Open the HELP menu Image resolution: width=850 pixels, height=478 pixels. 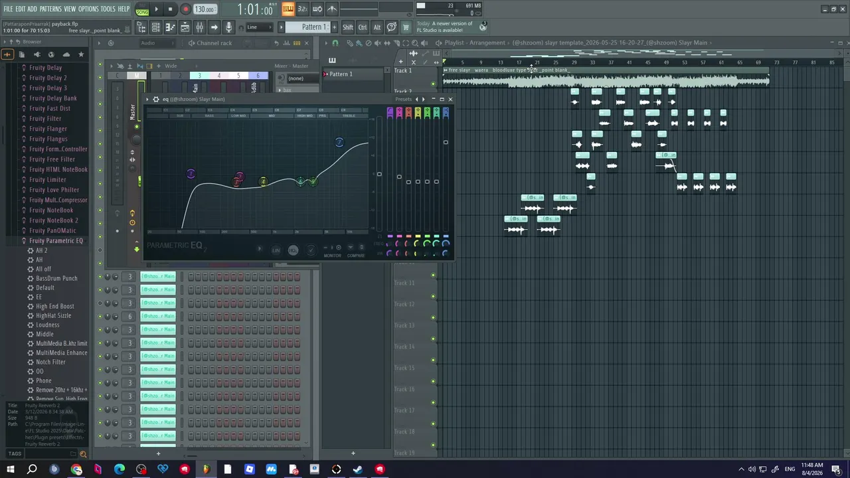pos(124,9)
